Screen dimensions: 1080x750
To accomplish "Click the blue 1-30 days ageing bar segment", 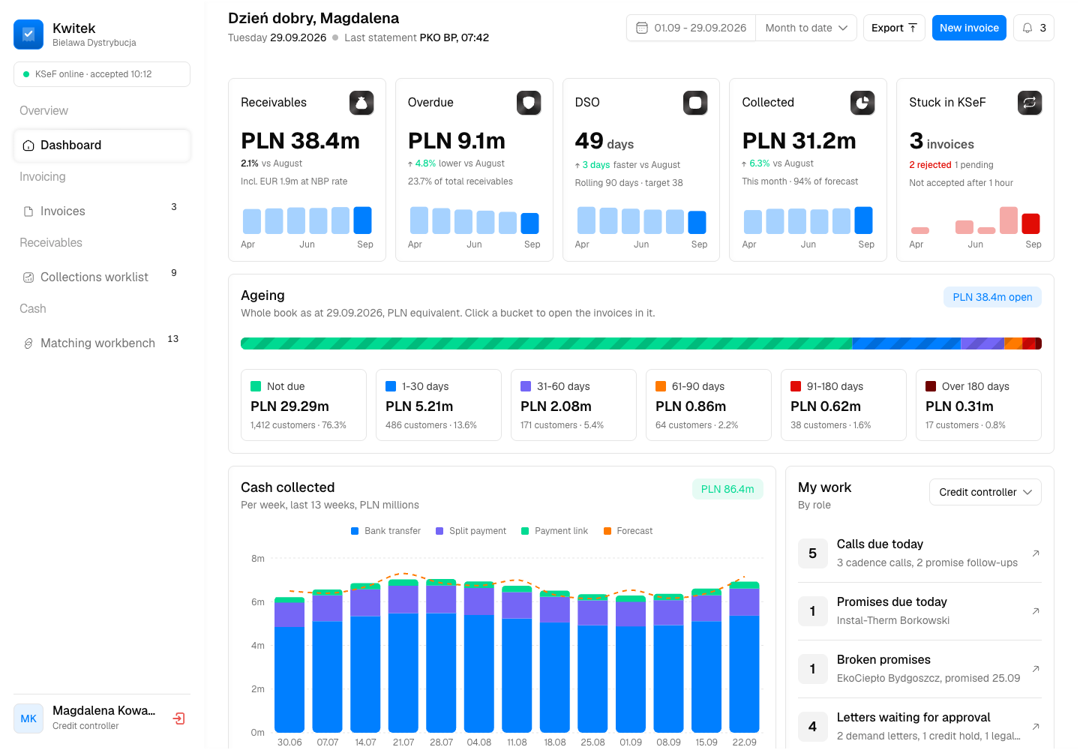I will pyautogui.click(x=907, y=343).
